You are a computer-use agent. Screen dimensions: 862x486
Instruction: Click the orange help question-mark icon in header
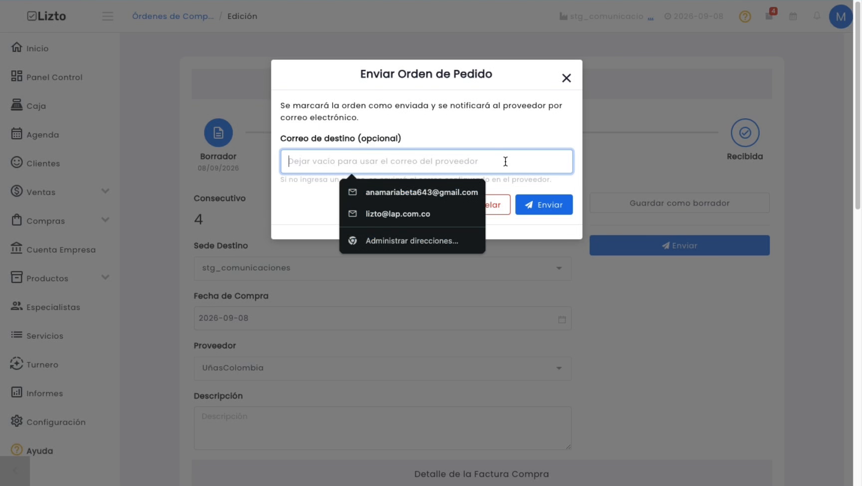tap(745, 16)
